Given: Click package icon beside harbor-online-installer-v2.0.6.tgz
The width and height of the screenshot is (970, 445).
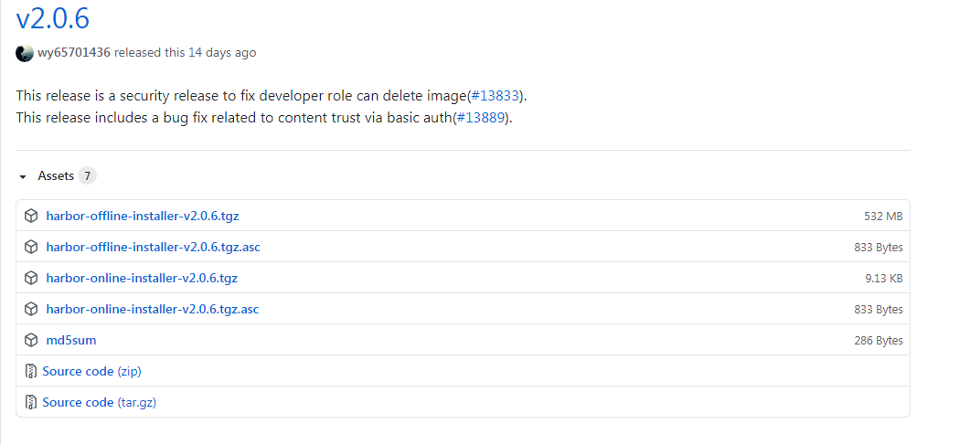Looking at the screenshot, I should (x=31, y=278).
